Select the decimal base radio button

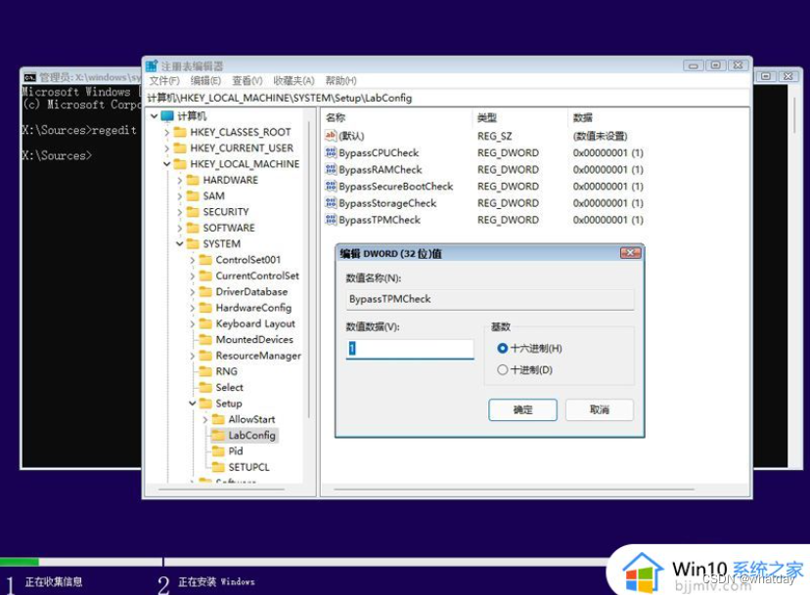click(502, 369)
